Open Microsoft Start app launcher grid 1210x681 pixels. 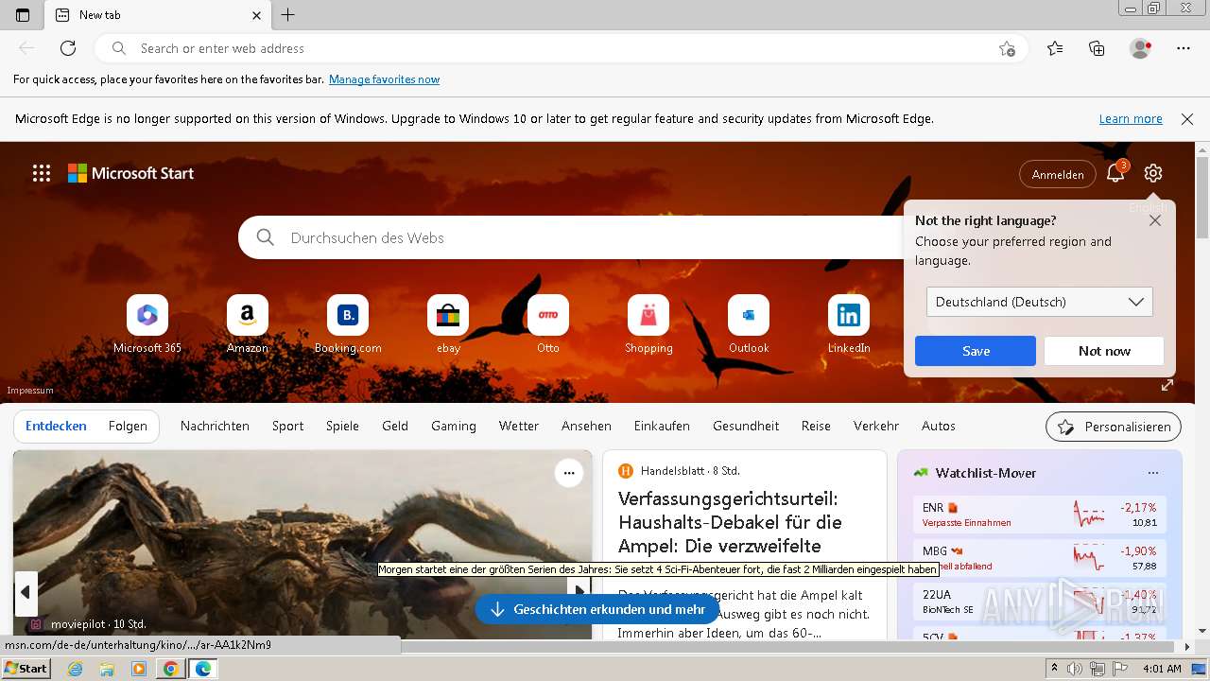point(42,173)
